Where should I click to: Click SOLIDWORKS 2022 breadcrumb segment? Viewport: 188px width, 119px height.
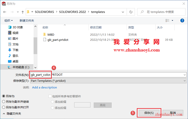(72, 12)
